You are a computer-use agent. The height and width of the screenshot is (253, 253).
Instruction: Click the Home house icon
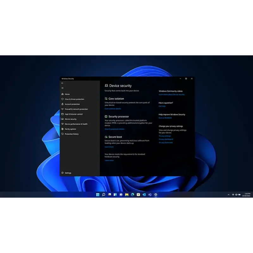[x=62, y=94]
